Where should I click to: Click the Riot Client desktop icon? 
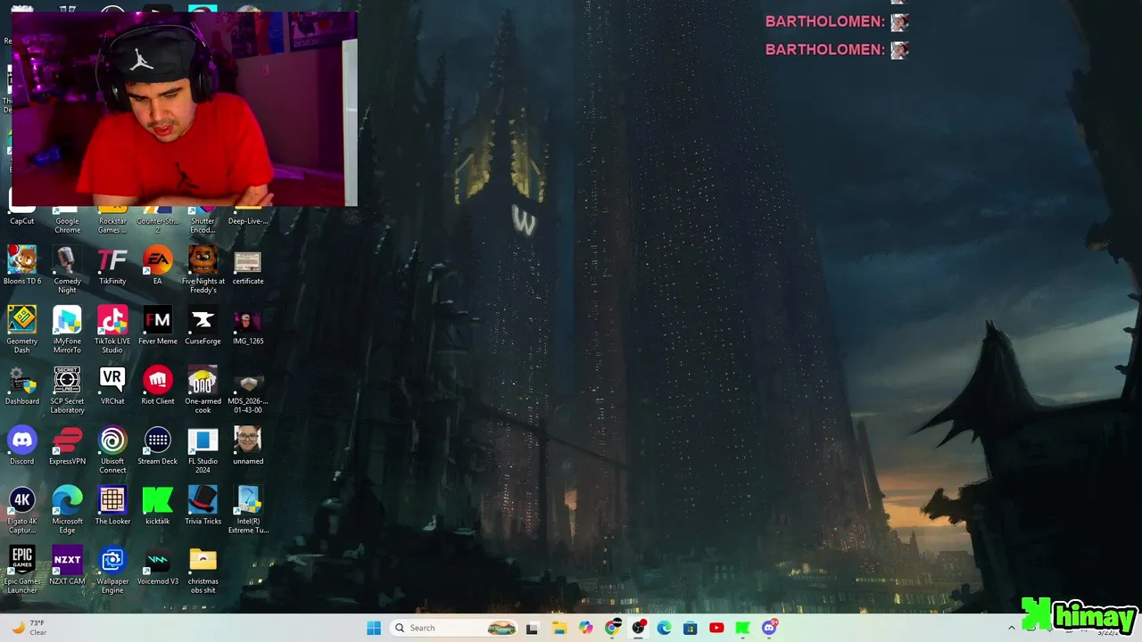(x=158, y=386)
